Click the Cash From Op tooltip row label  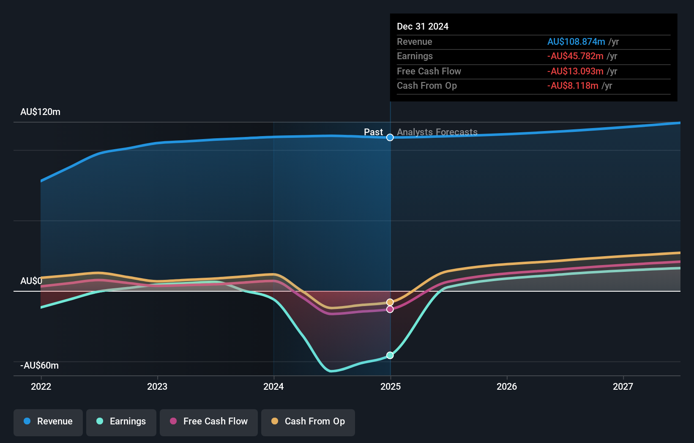427,86
